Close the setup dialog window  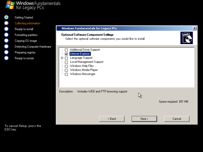(x=194, y=28)
